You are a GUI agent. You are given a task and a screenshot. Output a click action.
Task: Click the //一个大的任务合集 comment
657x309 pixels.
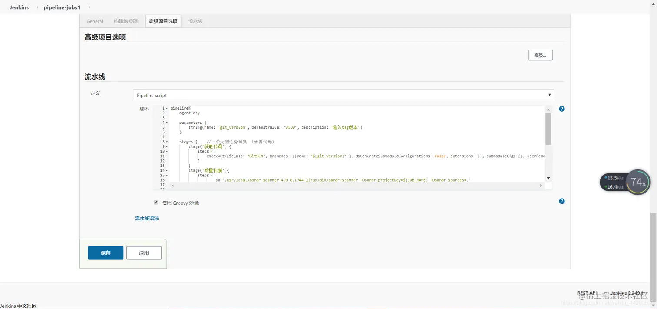(x=240, y=142)
